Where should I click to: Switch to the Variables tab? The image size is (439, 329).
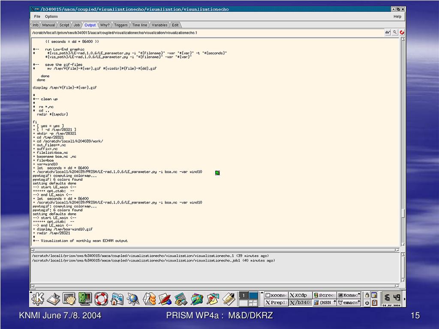pos(159,25)
